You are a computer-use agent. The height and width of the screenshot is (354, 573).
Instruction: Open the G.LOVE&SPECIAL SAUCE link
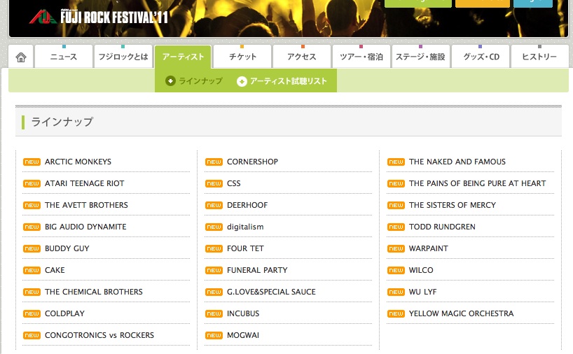pos(271,292)
